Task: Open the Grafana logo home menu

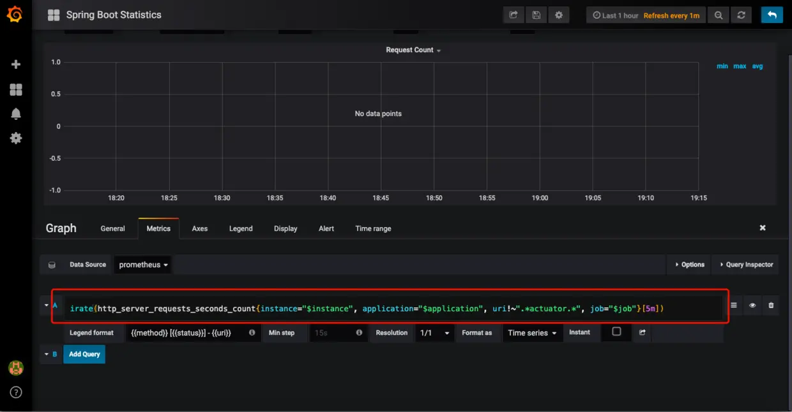Action: click(x=15, y=14)
